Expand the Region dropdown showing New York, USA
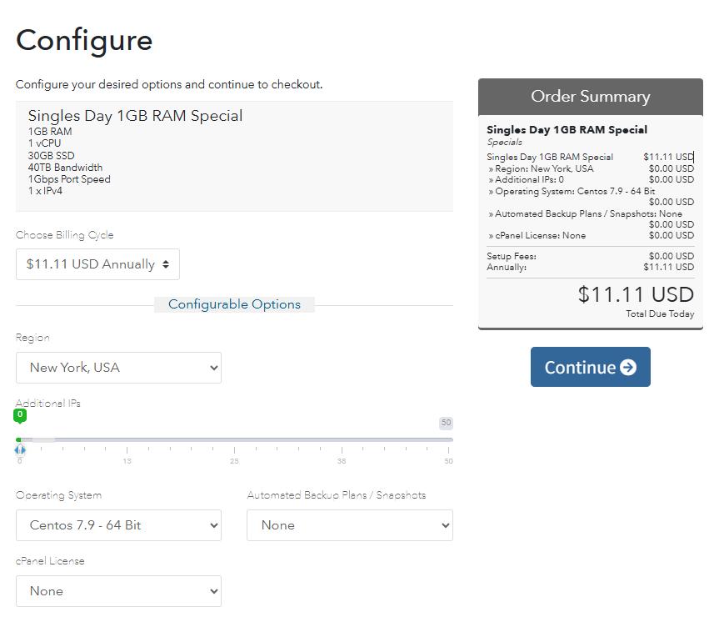Viewport: 714px width, 617px height. coord(118,368)
